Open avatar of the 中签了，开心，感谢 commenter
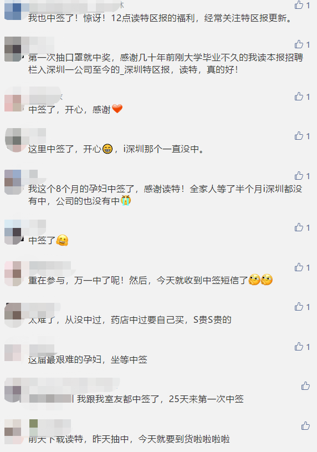The image size is (317, 452). click(x=13, y=103)
